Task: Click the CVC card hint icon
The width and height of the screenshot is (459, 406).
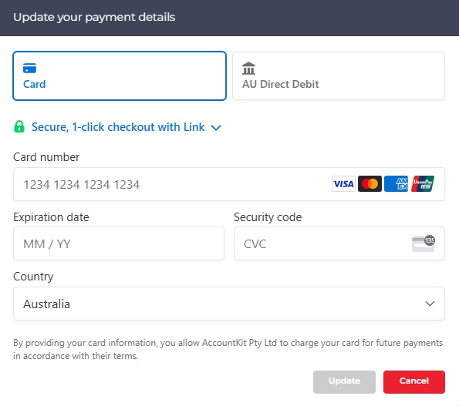Action: coord(424,243)
